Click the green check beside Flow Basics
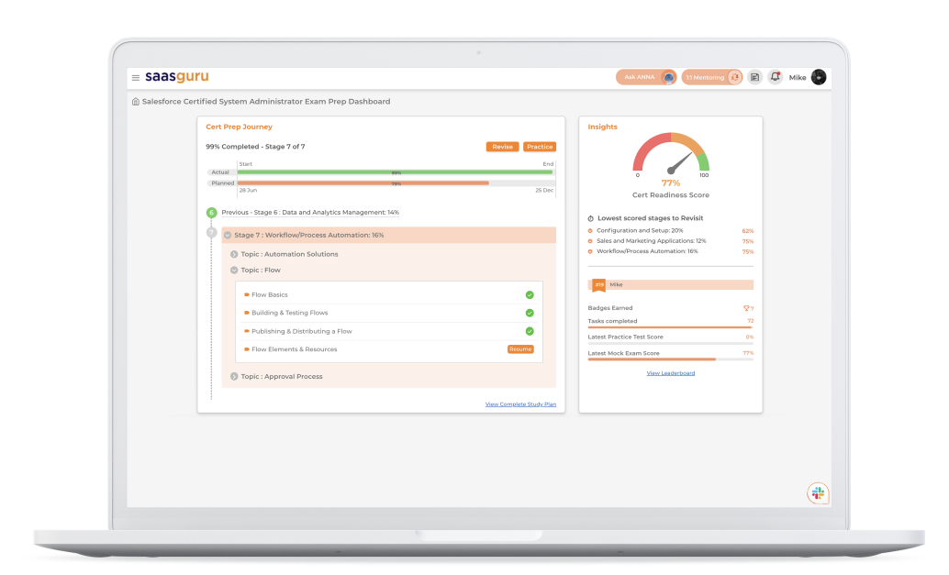949x575 pixels. coord(530,295)
